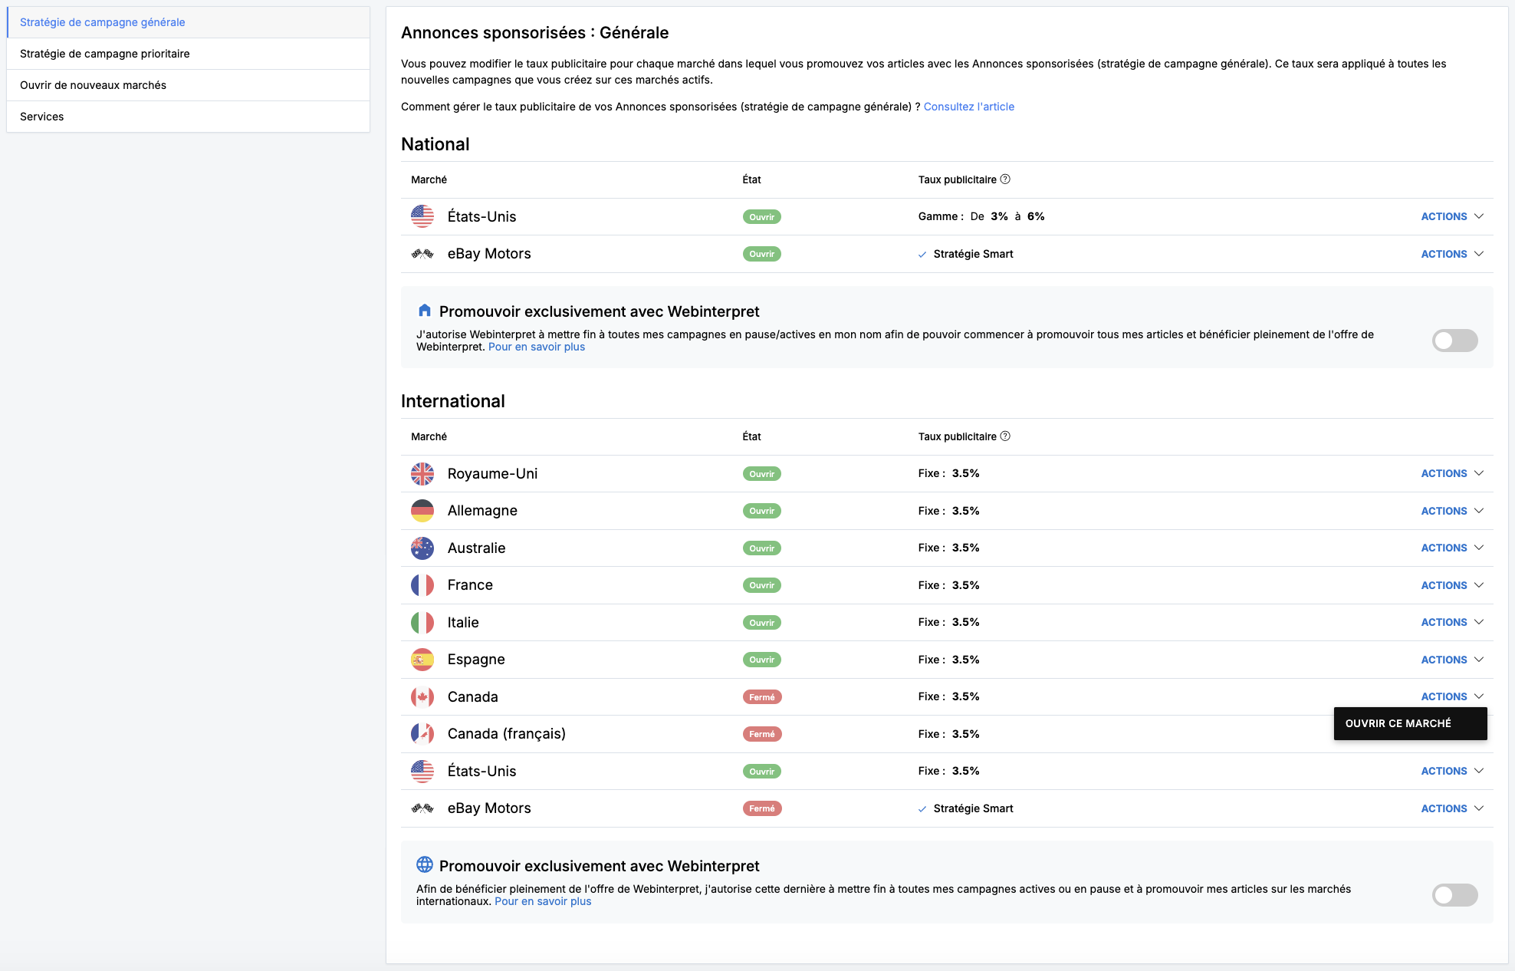Viewport: 1515px width, 971px height.
Task: Click the Fermé badge for Canada (français)
Action: coord(761,734)
